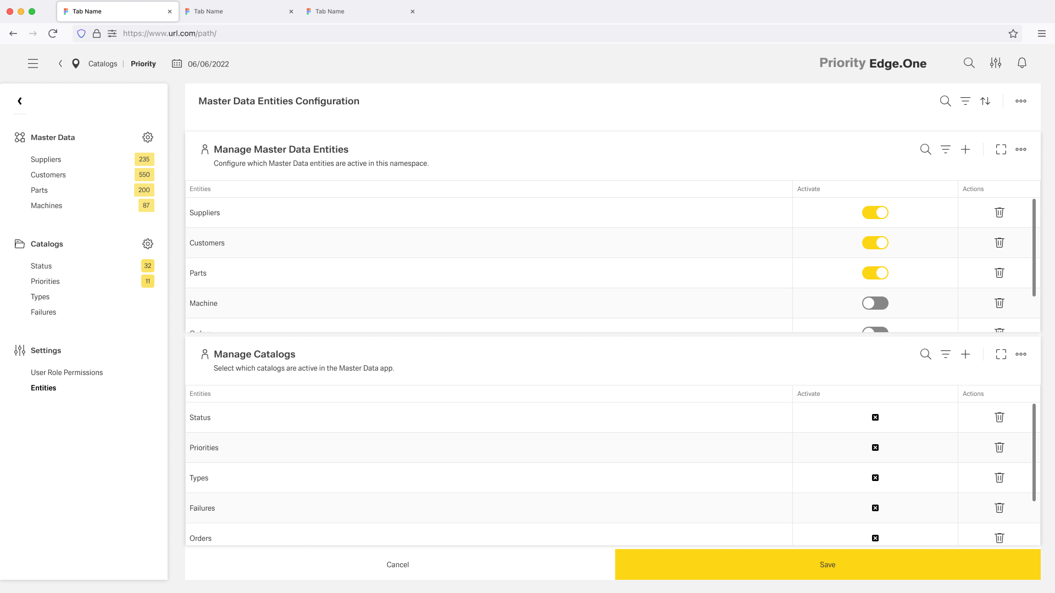Delete the Customers entity row
This screenshot has height=593, width=1055.
(1000, 243)
